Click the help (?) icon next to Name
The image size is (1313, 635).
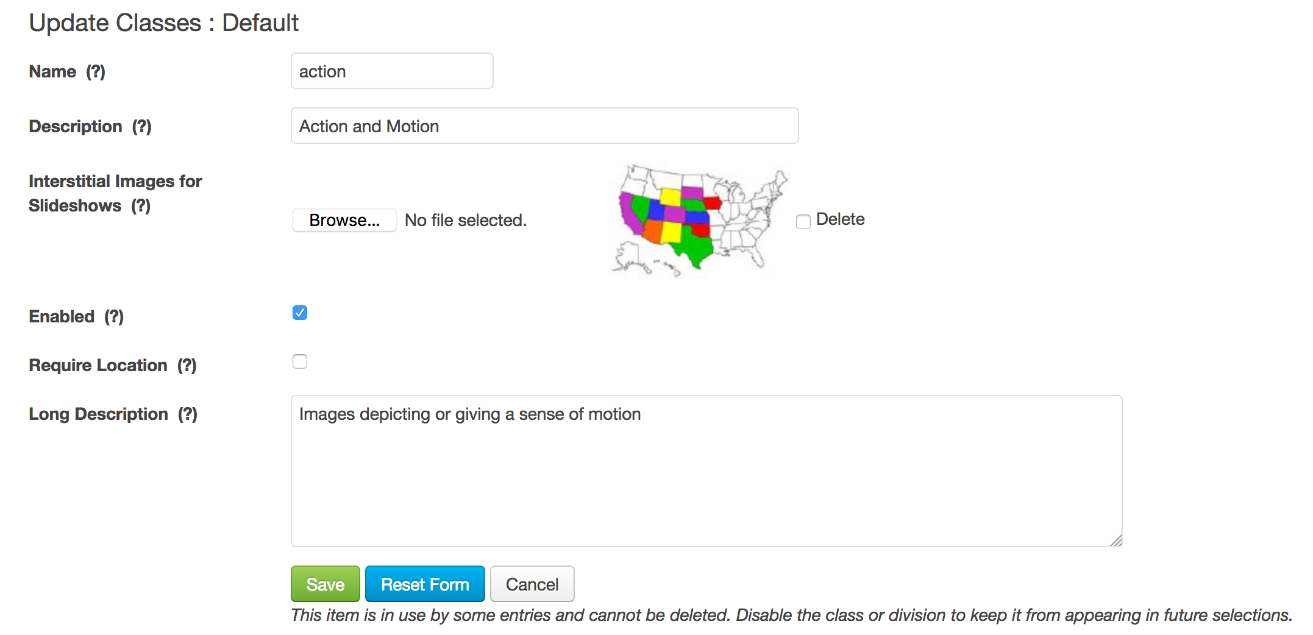[96, 72]
